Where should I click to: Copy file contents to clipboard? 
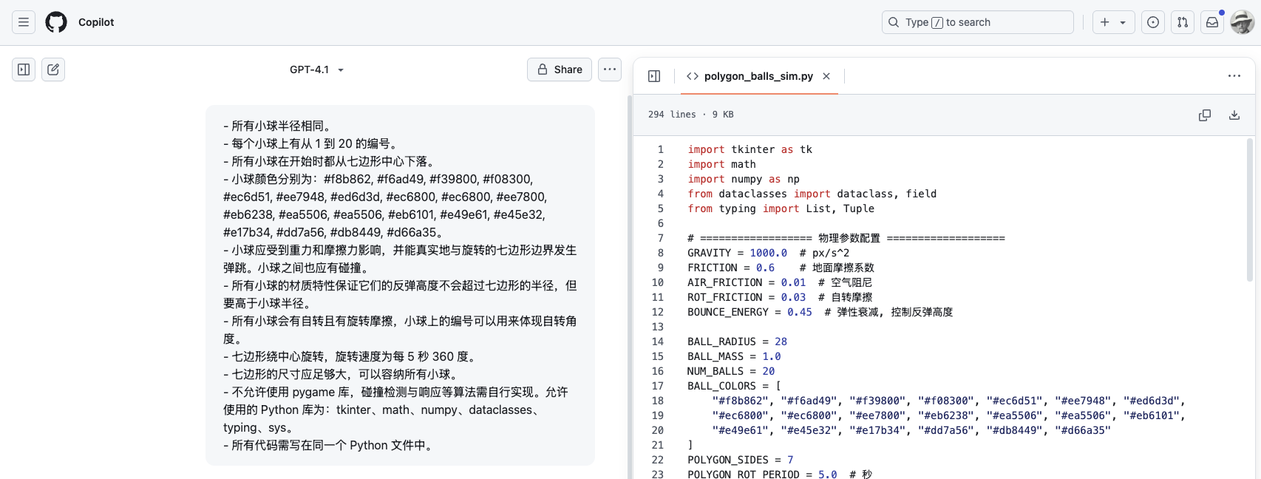1205,115
